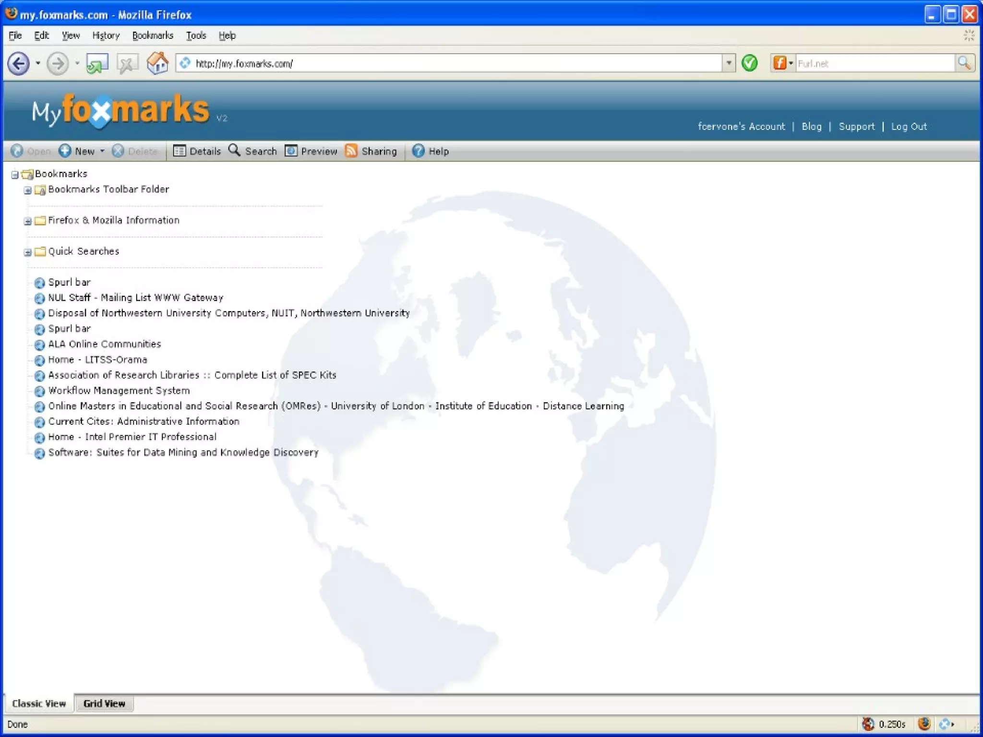Open the New dropdown arrow
Image resolution: width=983 pixels, height=737 pixels.
(102, 152)
